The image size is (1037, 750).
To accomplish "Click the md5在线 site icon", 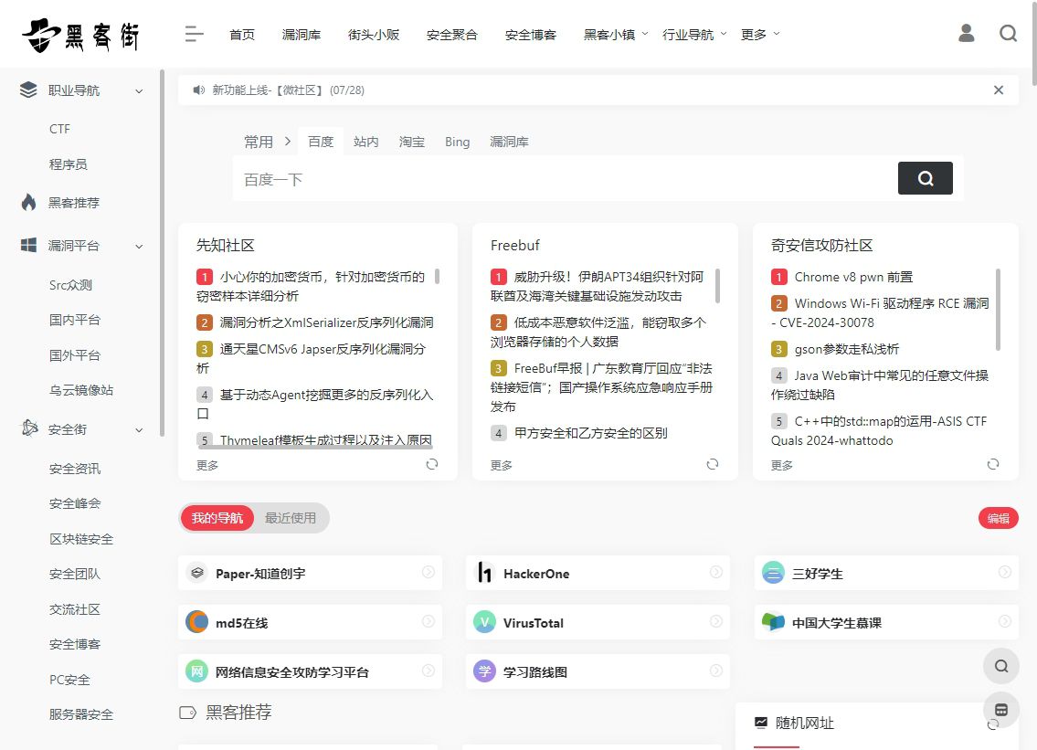I will click(x=197, y=622).
